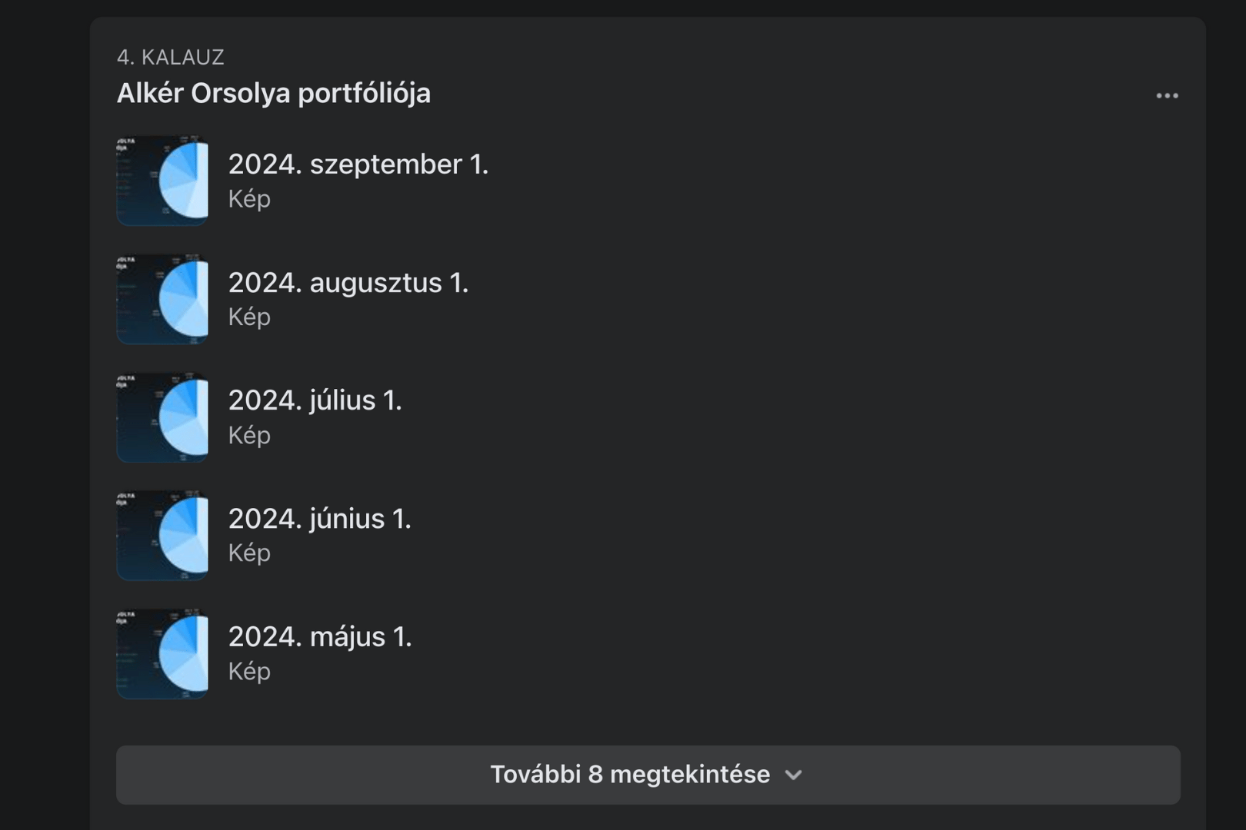Click the "Kép" label under május 1.

(249, 671)
